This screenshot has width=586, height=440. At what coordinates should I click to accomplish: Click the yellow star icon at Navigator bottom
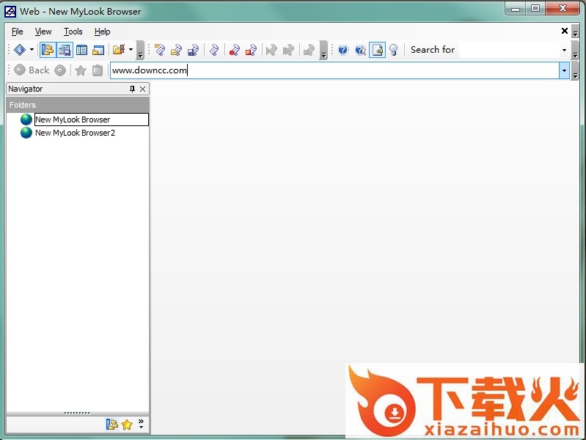pos(127,425)
